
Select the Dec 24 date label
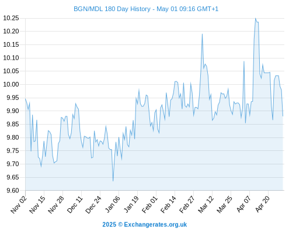point(93,205)
